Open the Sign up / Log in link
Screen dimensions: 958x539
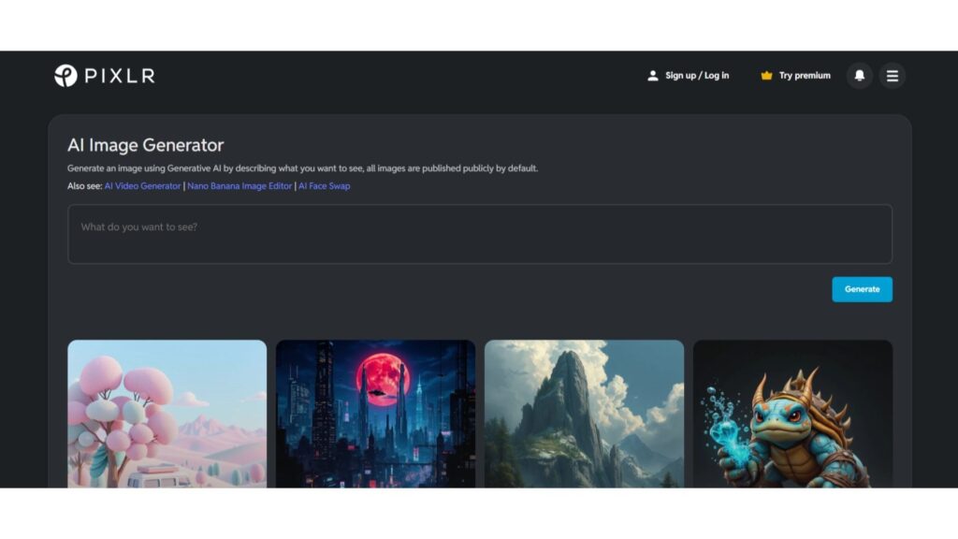(697, 76)
